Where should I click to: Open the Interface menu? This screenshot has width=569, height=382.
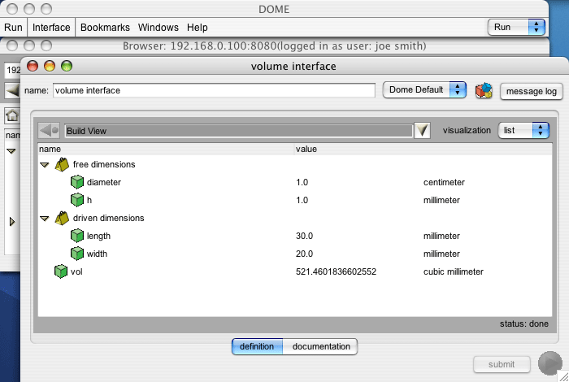coord(51,28)
